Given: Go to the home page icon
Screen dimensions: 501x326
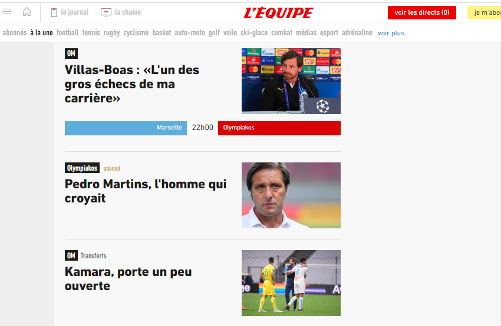Looking at the screenshot, I should point(27,12).
